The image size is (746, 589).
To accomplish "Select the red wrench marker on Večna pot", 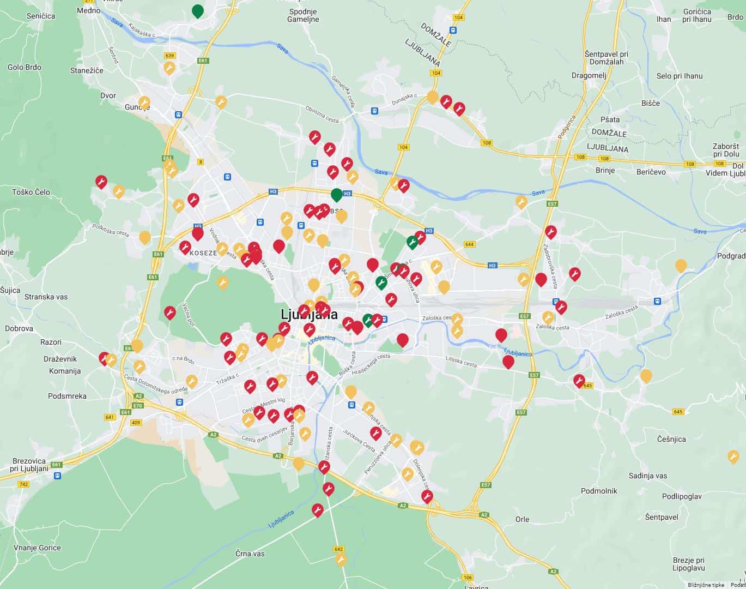I will tap(170, 312).
